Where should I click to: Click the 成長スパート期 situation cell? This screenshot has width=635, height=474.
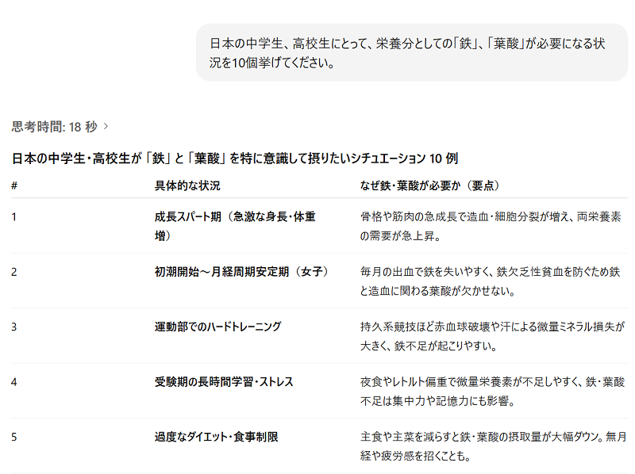pyautogui.click(x=235, y=226)
